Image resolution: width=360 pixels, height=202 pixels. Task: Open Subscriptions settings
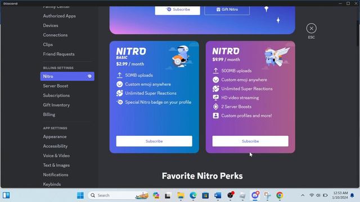click(x=56, y=95)
